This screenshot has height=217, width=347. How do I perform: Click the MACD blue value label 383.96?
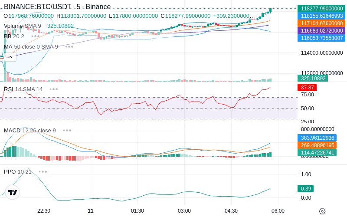click(x=317, y=138)
